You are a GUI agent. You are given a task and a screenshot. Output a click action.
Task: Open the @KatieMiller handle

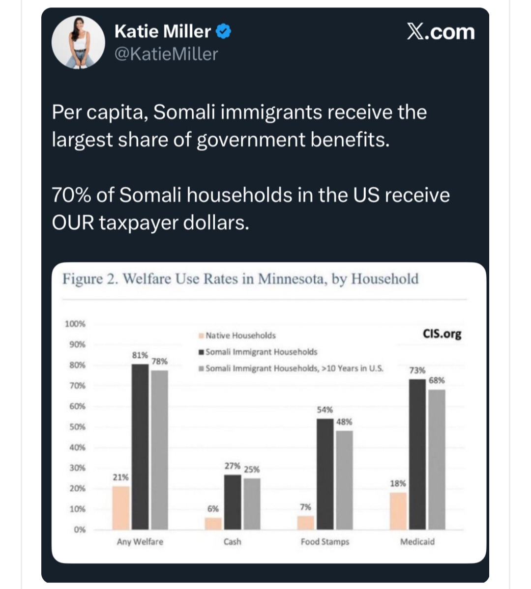166,54
